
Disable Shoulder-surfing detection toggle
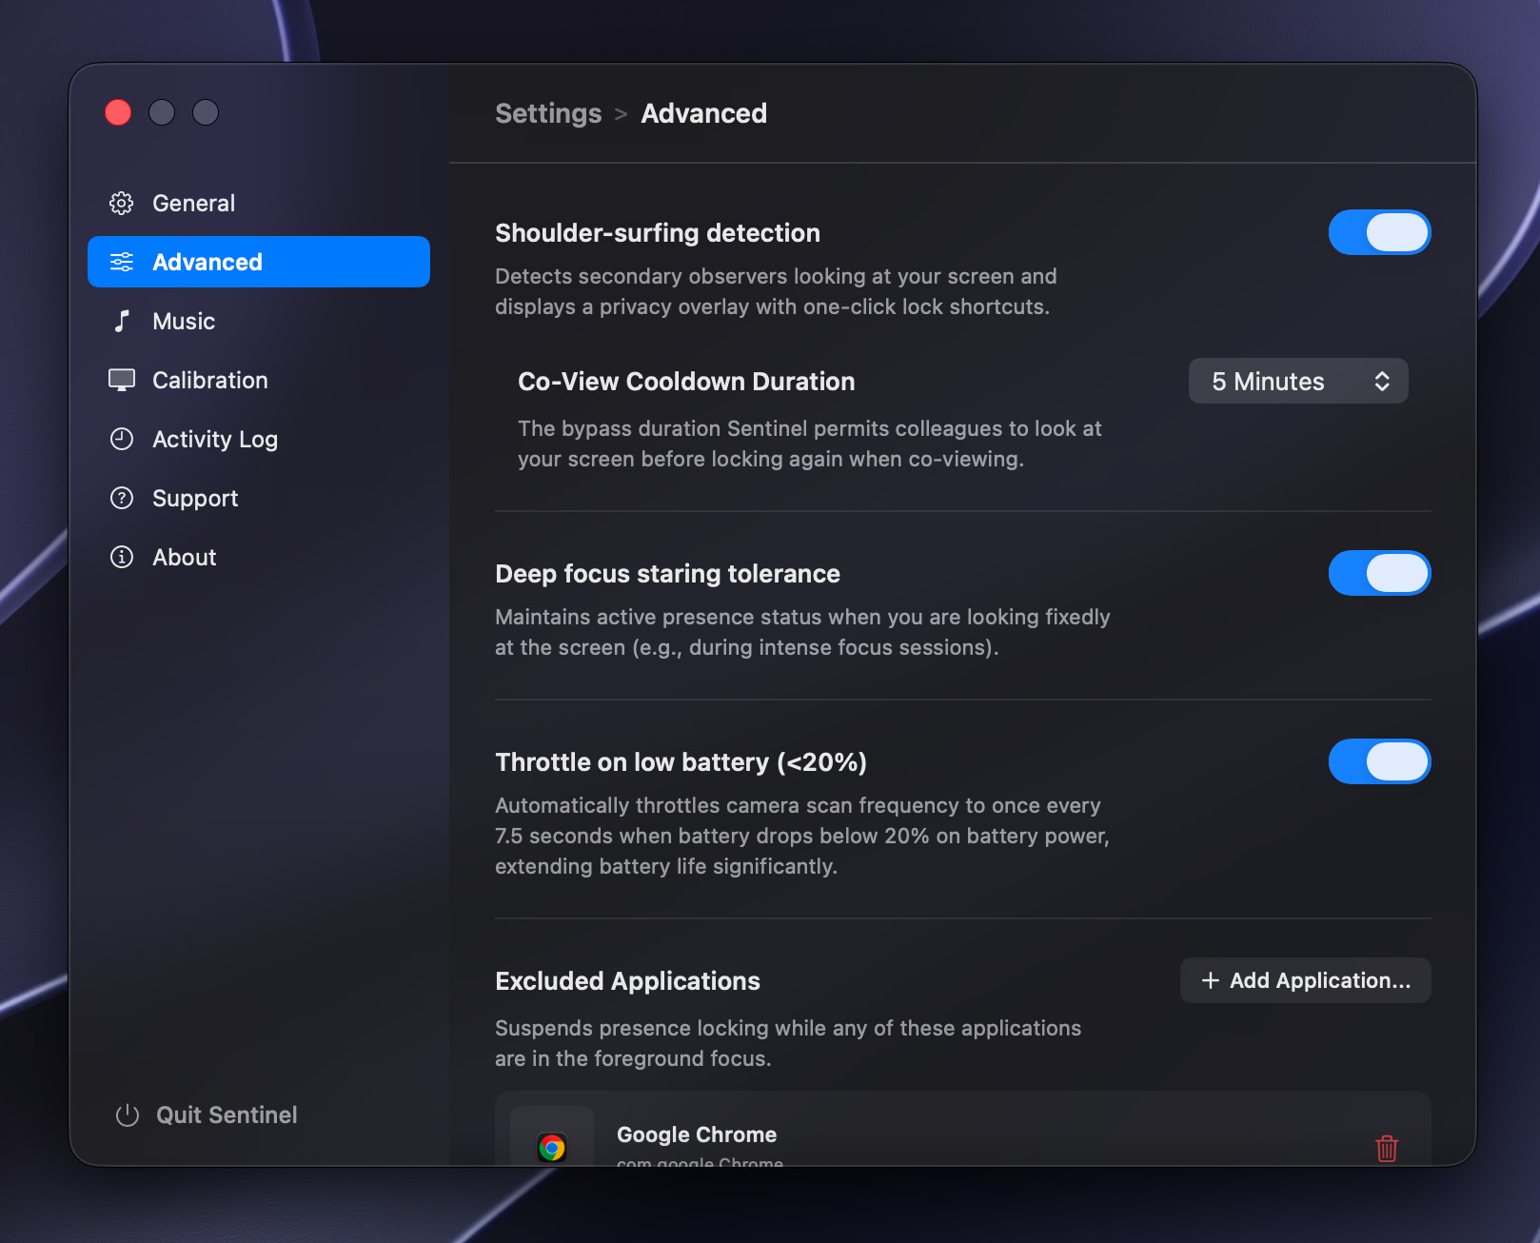point(1379,232)
